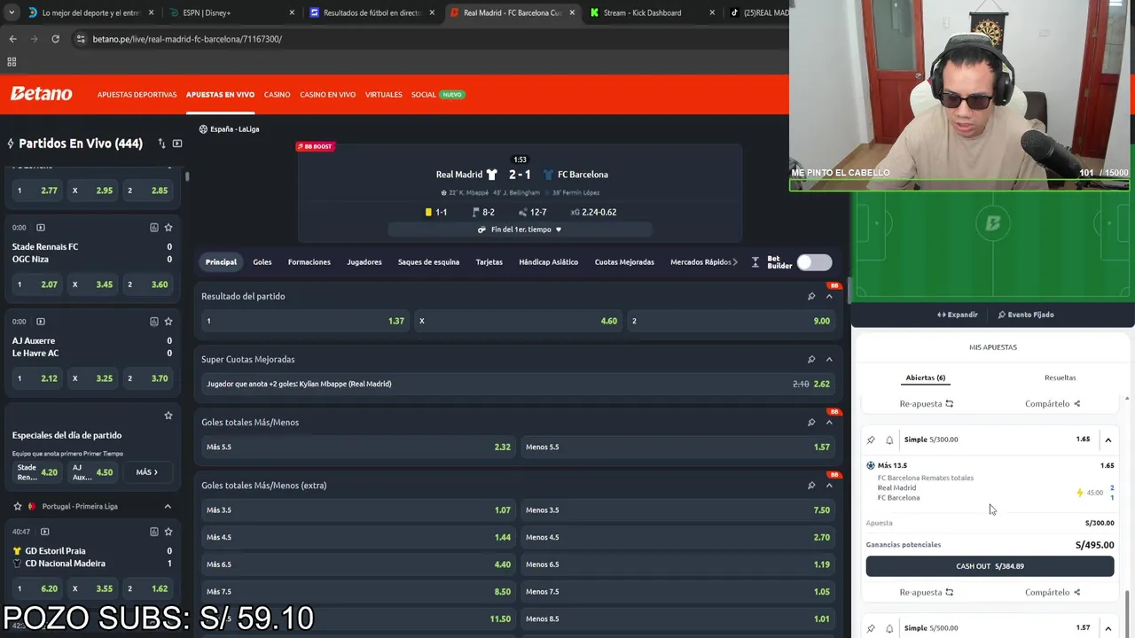Image resolution: width=1135 pixels, height=638 pixels.
Task: Open the browser apps grid icon
Action: 12,62
